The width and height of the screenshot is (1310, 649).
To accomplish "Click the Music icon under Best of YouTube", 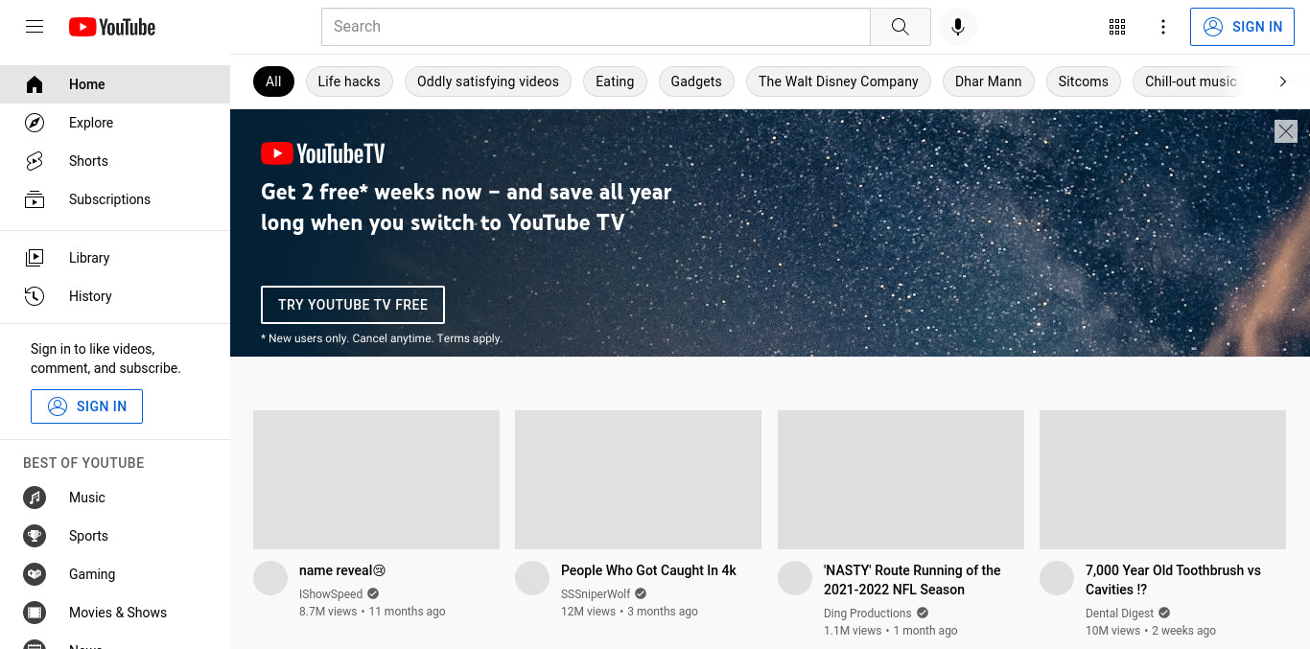I will (35, 498).
